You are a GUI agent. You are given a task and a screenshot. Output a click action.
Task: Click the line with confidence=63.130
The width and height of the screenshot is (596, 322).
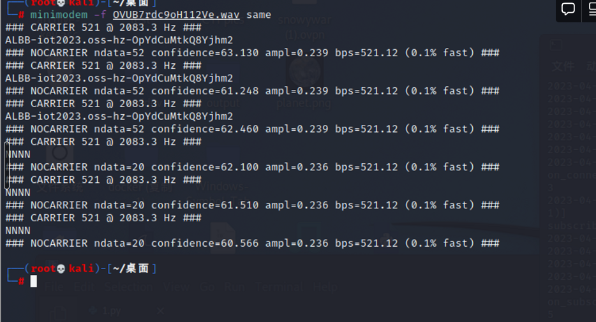coord(252,53)
